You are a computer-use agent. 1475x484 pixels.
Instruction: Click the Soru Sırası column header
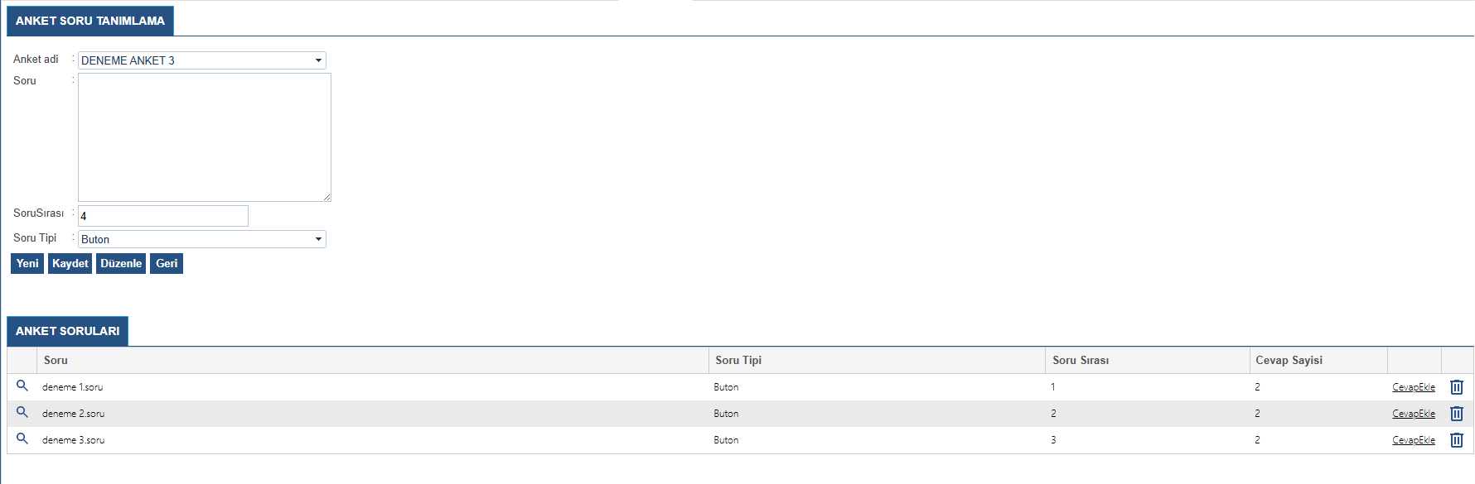[1081, 360]
